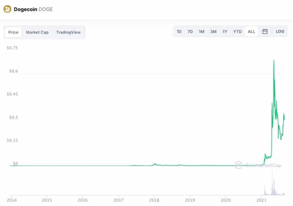Viewport: 293px width, 206px height.
Task: Select the YTD range
Action: pos(237,32)
